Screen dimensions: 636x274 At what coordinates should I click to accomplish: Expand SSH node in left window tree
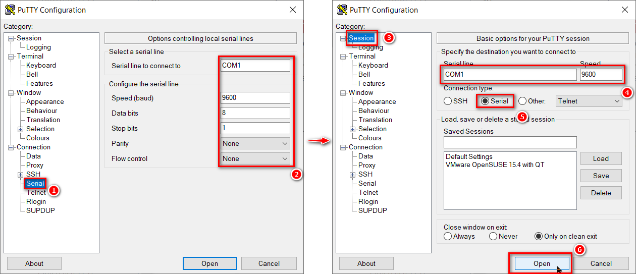[21, 175]
